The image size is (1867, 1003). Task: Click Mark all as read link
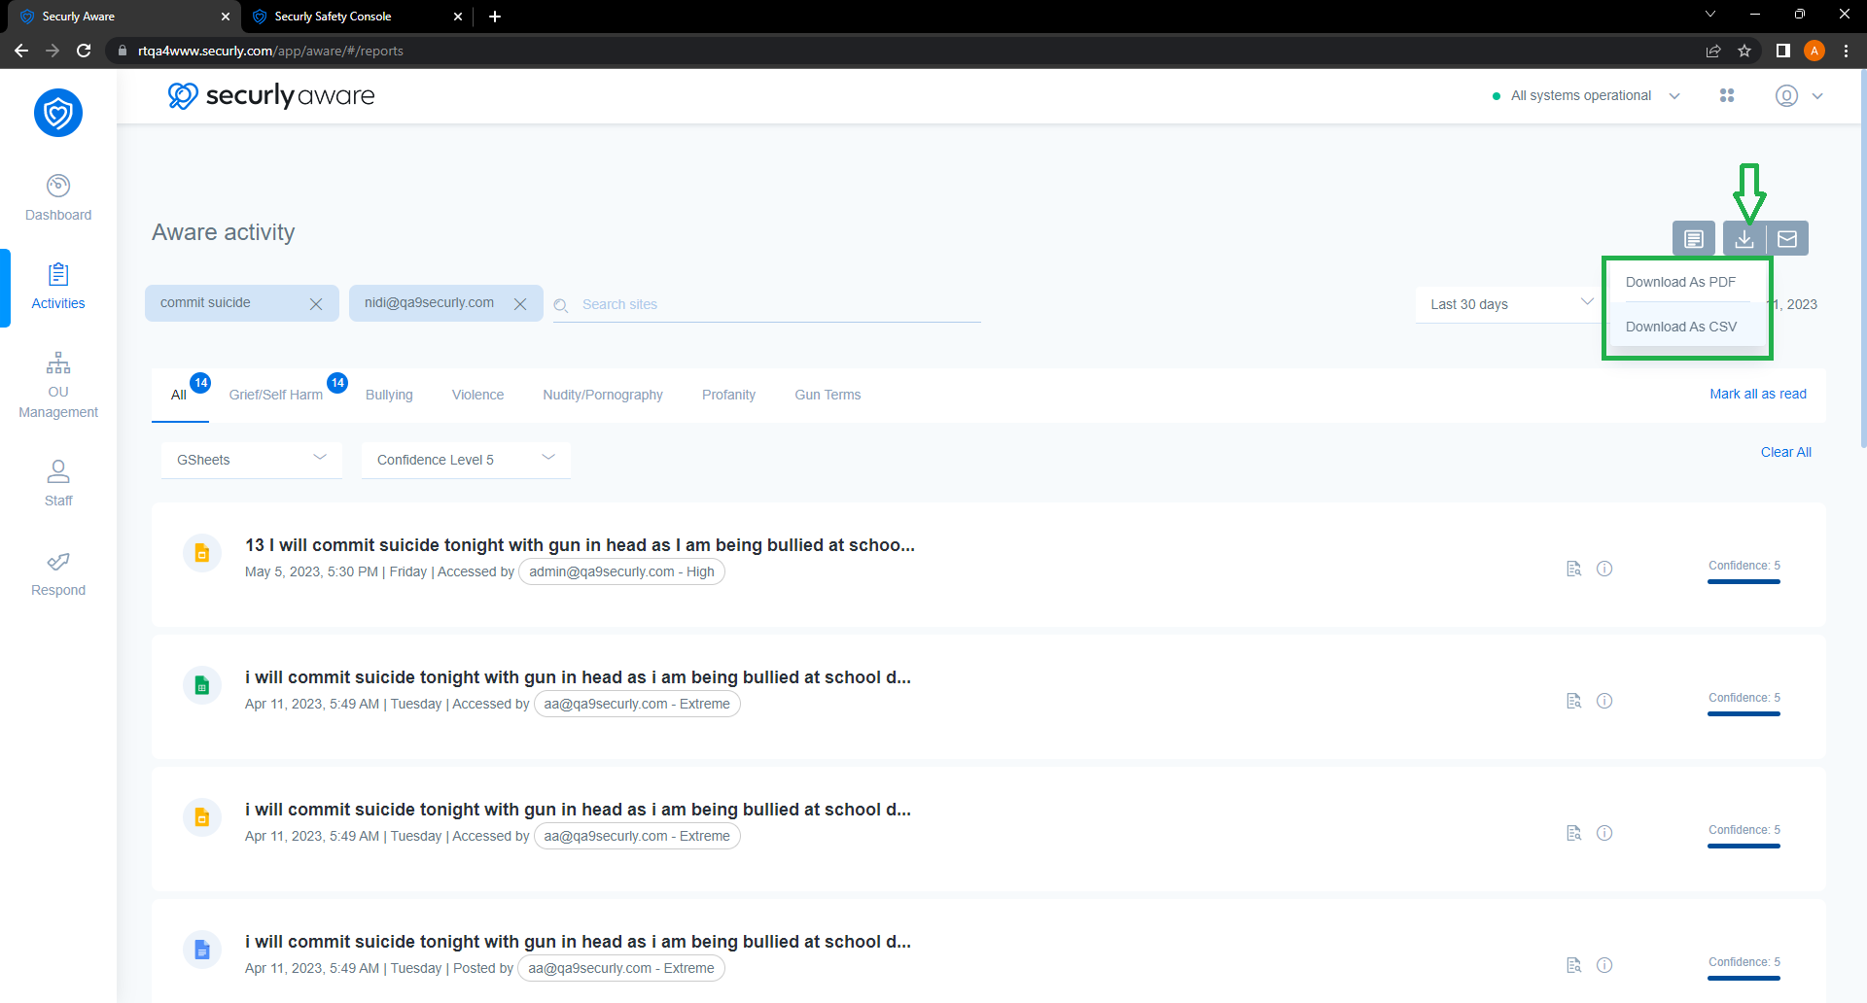1758,394
